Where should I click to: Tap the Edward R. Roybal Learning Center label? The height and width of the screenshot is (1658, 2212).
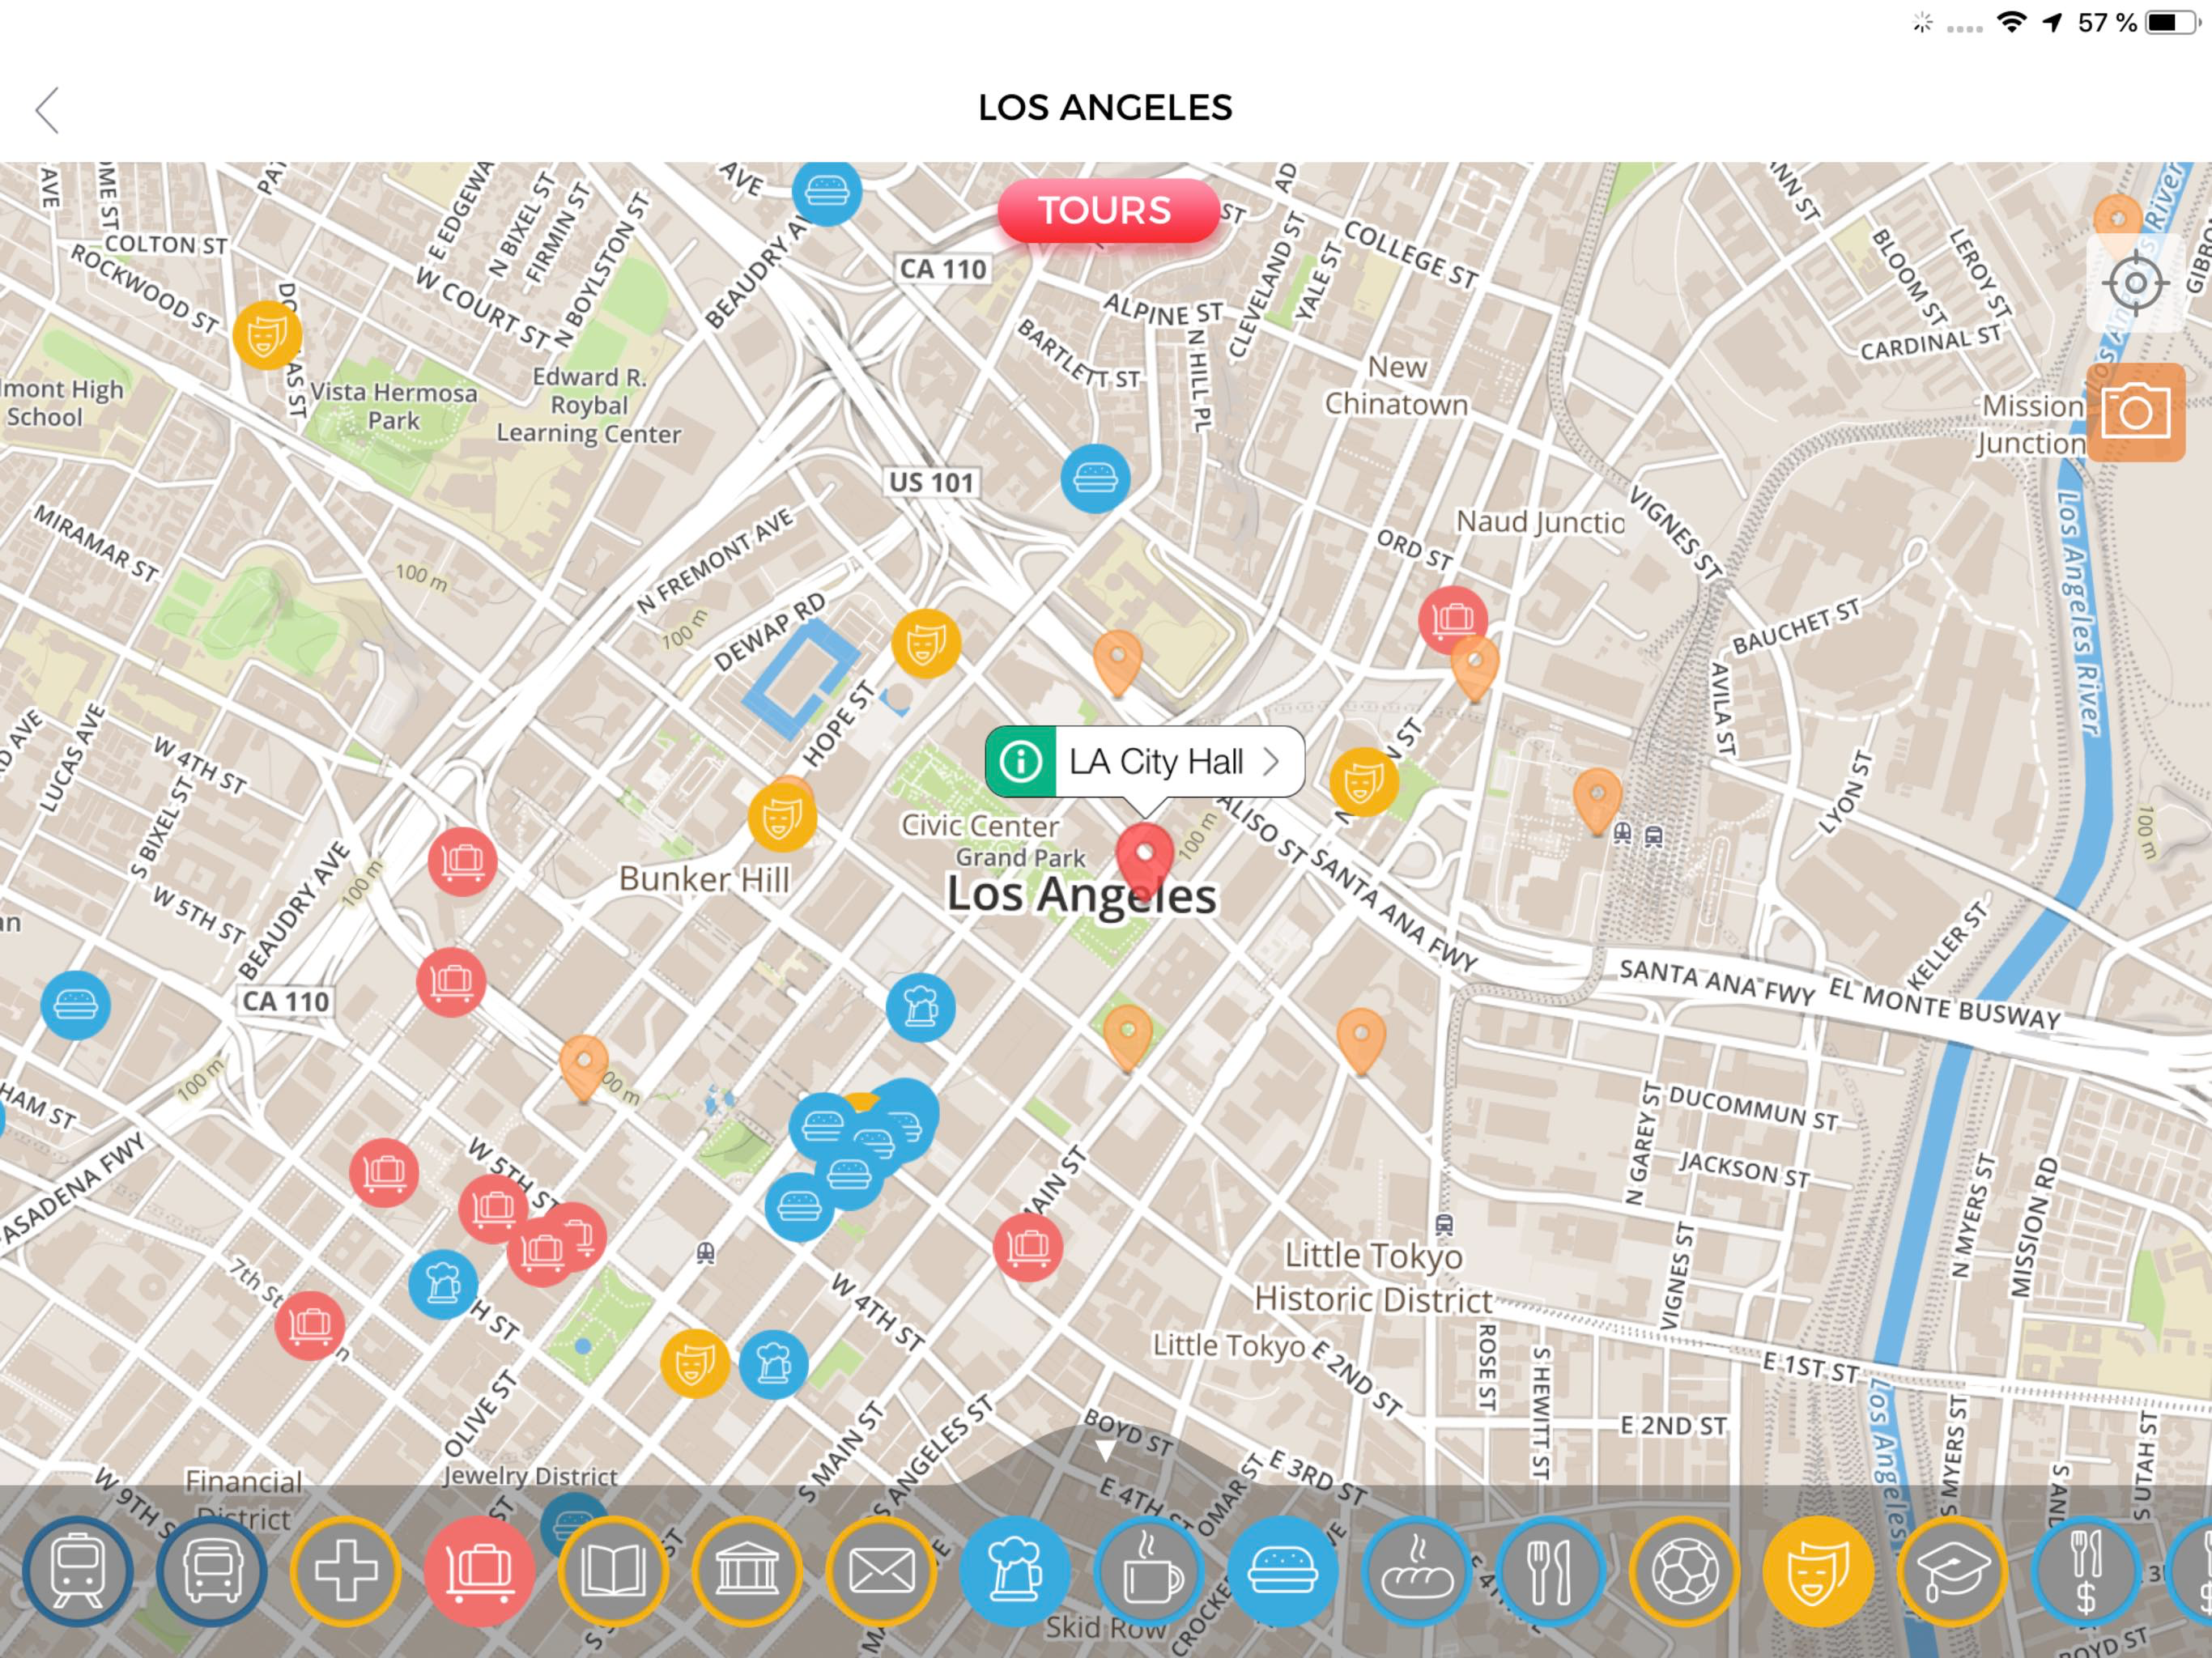click(x=589, y=405)
